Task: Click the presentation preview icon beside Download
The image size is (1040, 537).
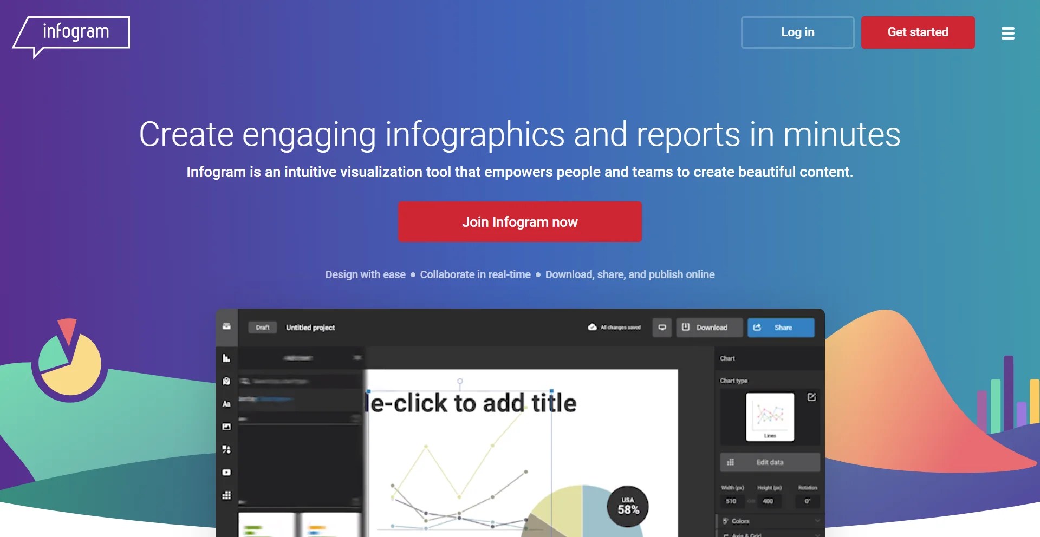Action: (x=662, y=328)
